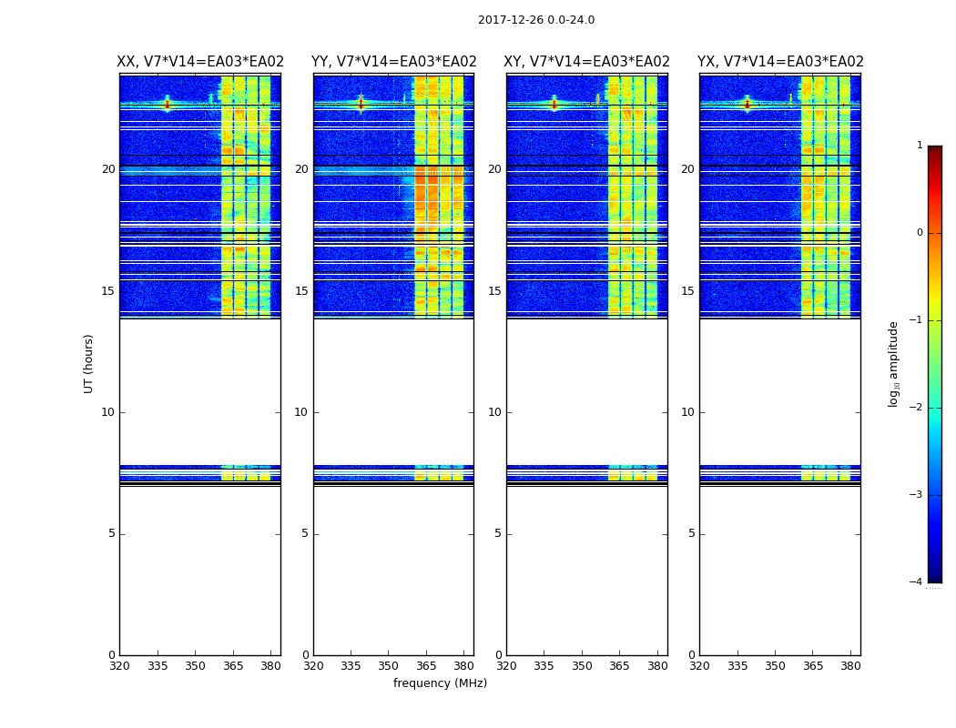Image resolution: width=956 pixels, height=728 pixels.
Task: Click the YX, V7*V14=EA03*EA02 subplot title
Action: point(780,62)
